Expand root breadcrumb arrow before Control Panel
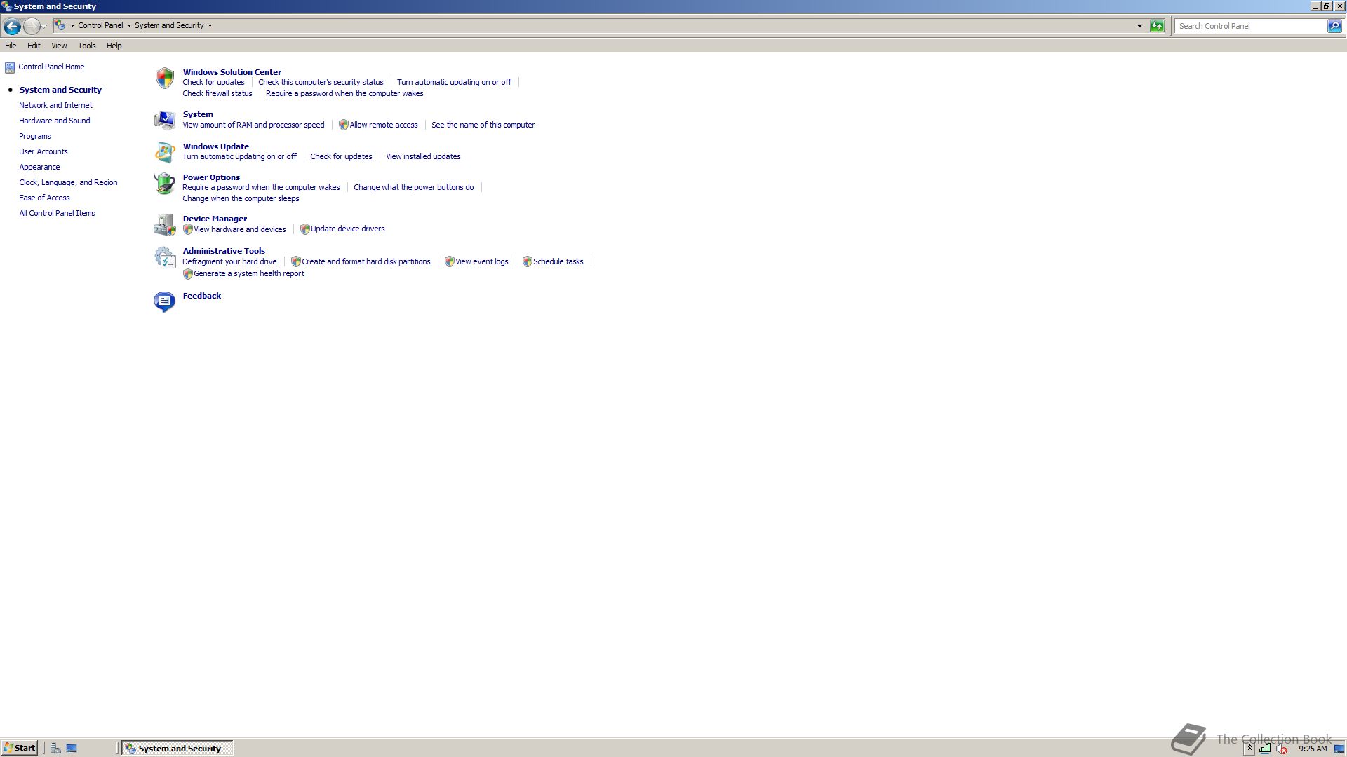1347x757 pixels. (x=72, y=25)
